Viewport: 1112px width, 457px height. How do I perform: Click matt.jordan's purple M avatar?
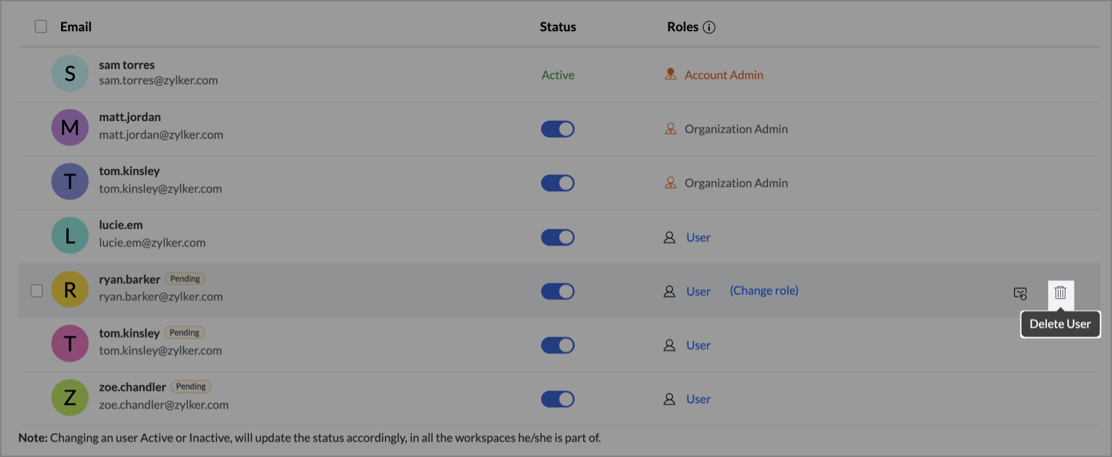pos(70,127)
